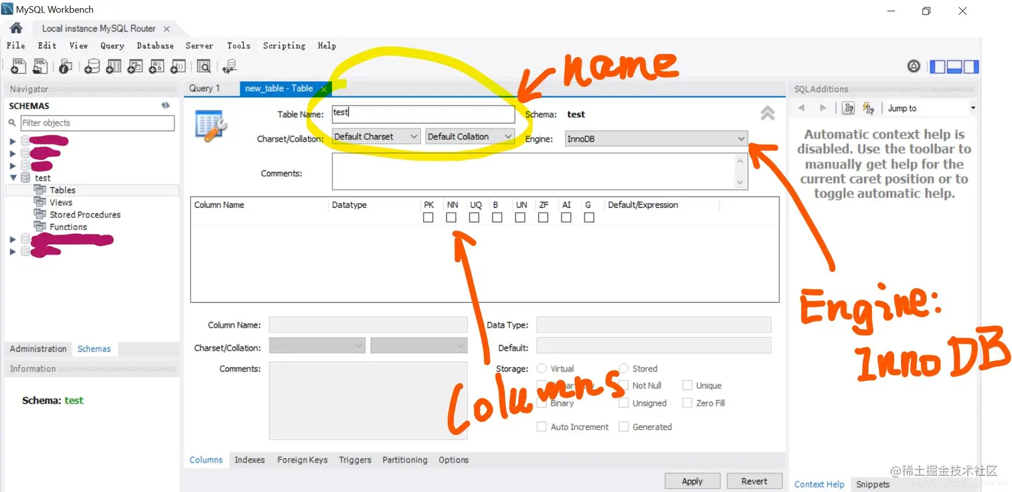1012x492 pixels.
Task: Switch to the Partitioning tab
Action: click(405, 460)
